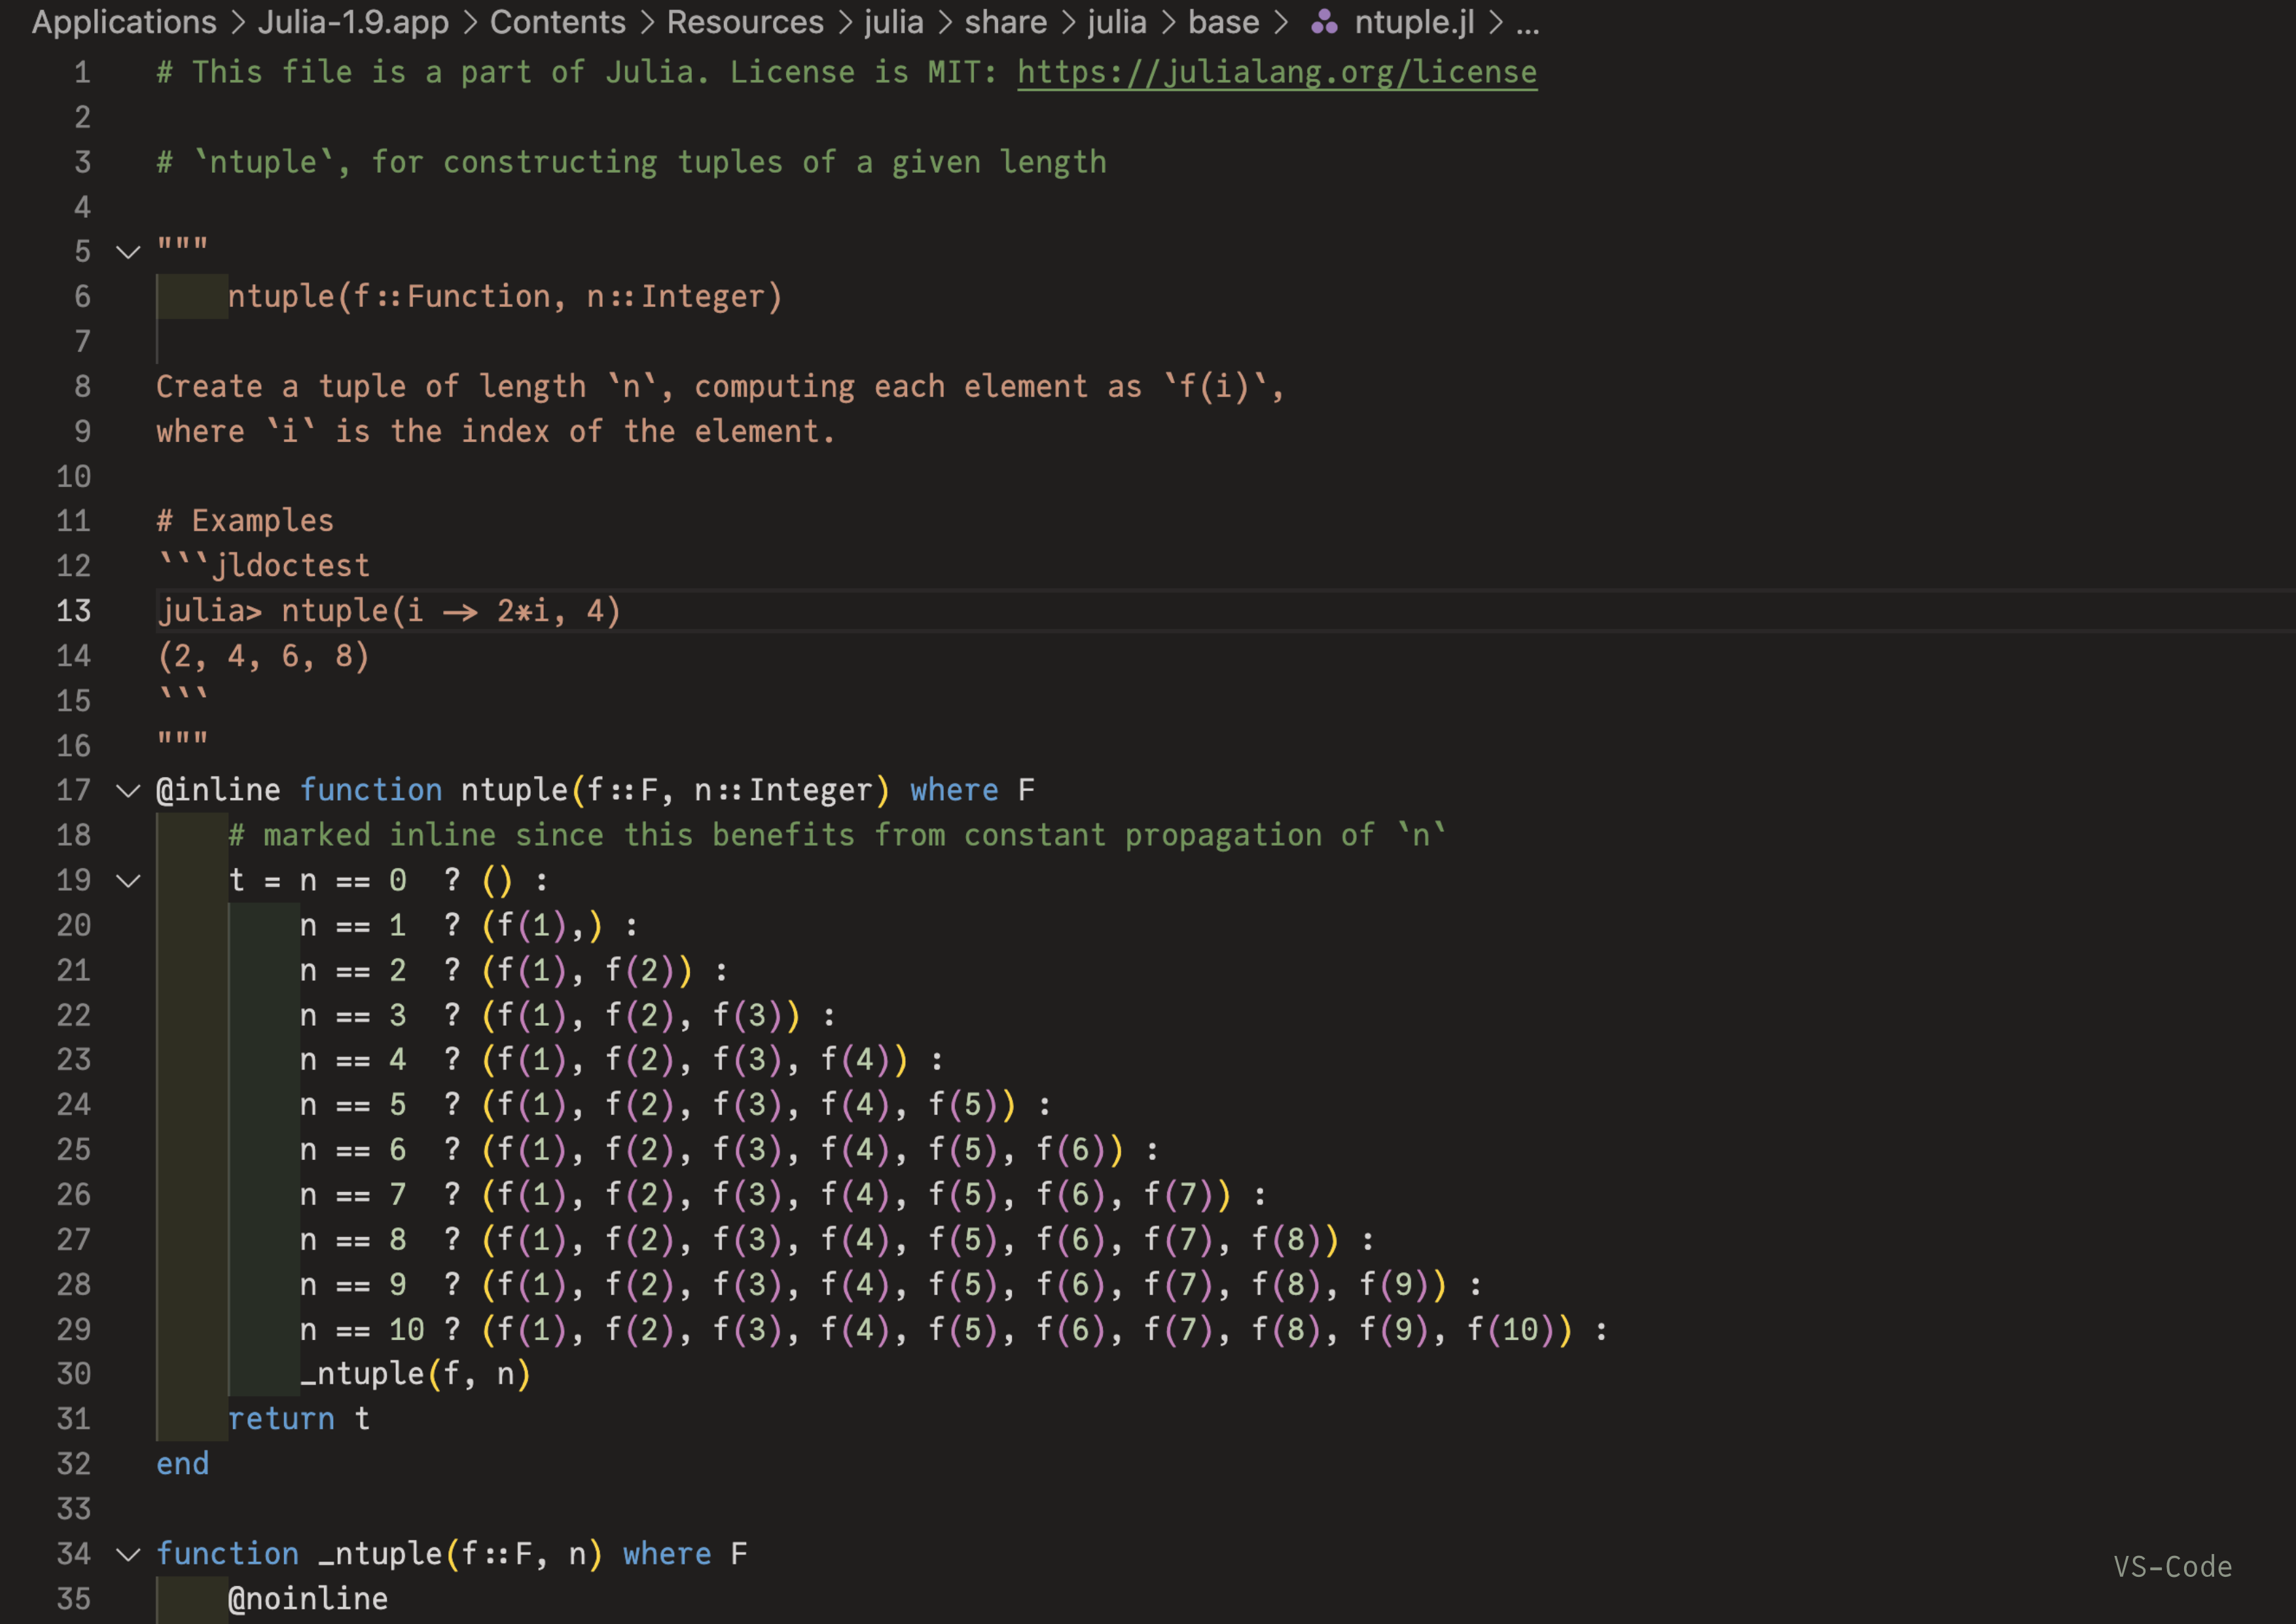2296x1624 pixels.
Task: Select the share breadcrumb segment
Action: click(x=1005, y=22)
